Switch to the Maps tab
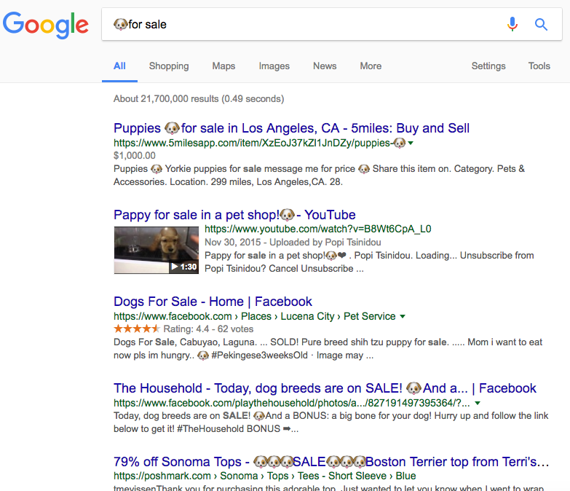Viewport: 570px width, 491px height. [x=223, y=66]
